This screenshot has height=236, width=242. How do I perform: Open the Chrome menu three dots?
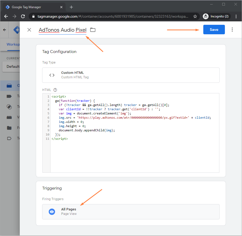point(236,16)
